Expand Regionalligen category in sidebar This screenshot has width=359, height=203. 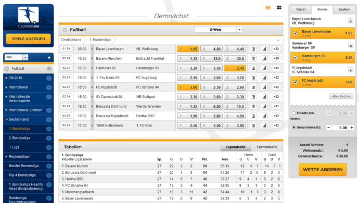coord(29,157)
